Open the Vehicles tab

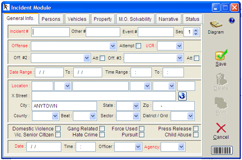(77, 19)
